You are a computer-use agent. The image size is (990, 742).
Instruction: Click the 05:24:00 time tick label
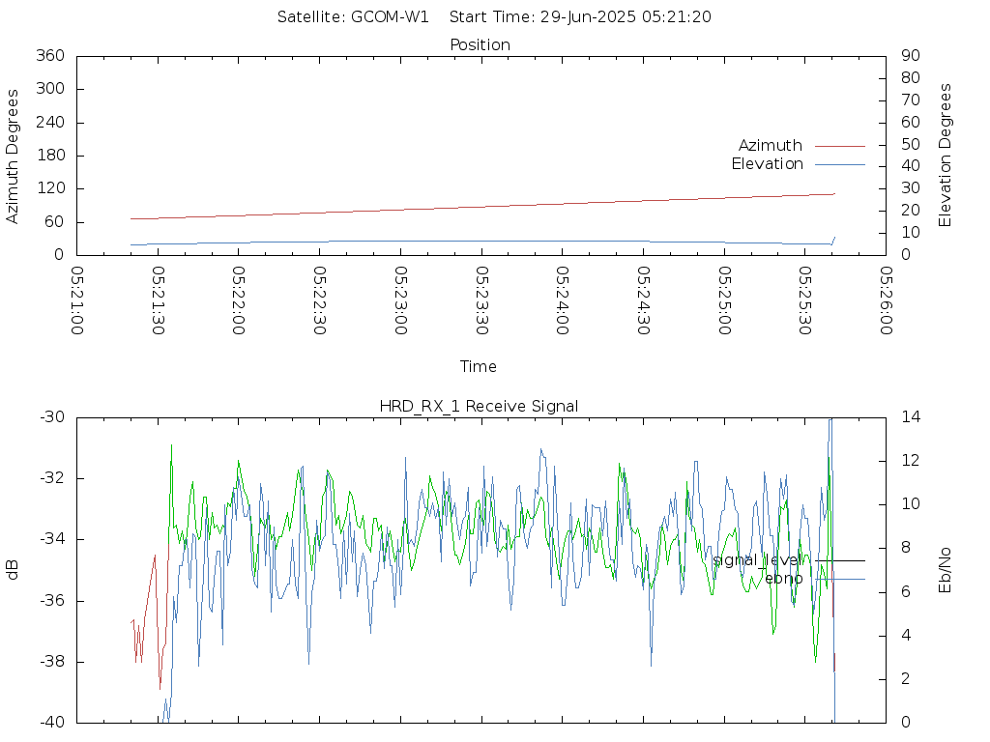(563, 300)
